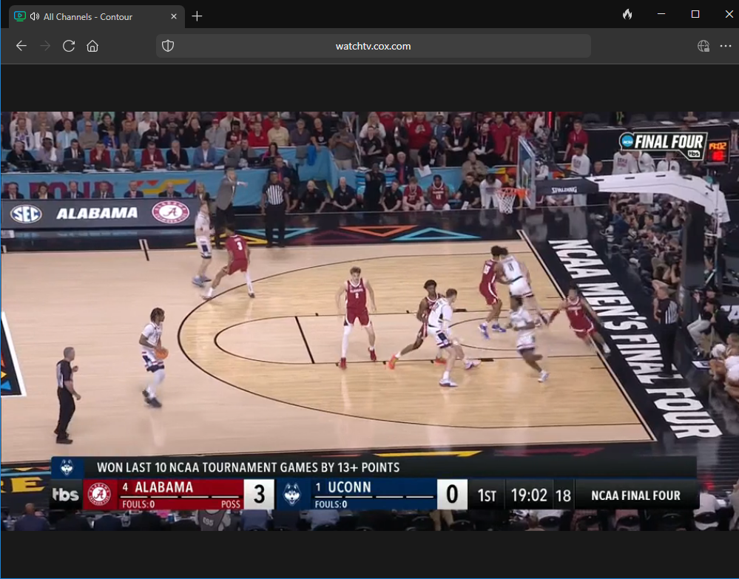
Task: Click the Alabama score 3
Action: [x=259, y=494]
